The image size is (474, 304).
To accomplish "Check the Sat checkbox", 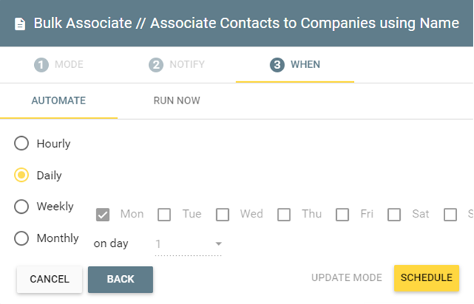I will pyautogui.click(x=394, y=215).
